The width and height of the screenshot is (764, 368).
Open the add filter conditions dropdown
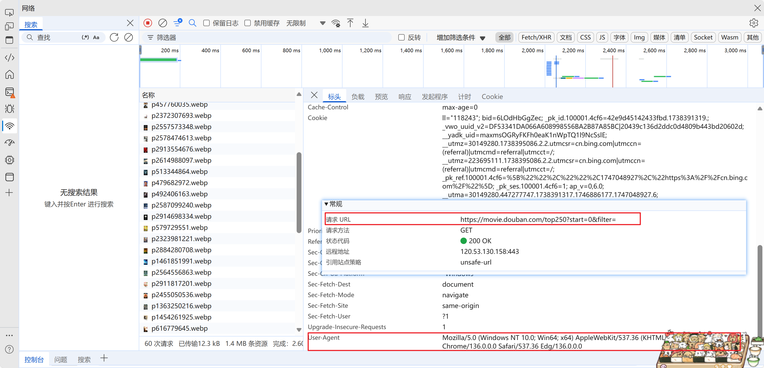tap(461, 38)
